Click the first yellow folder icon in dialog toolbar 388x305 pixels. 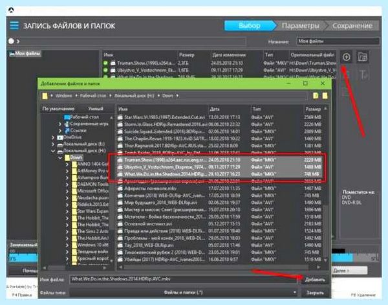316,96
